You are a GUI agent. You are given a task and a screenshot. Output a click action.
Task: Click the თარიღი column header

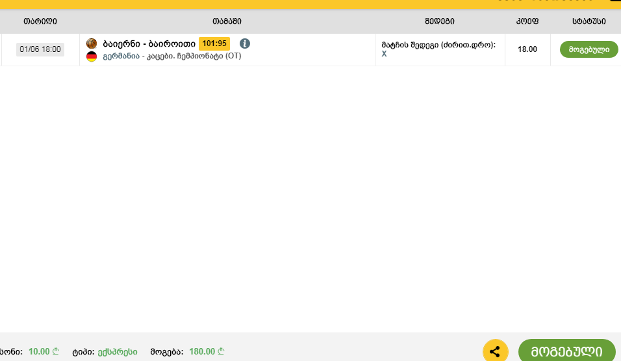click(40, 21)
